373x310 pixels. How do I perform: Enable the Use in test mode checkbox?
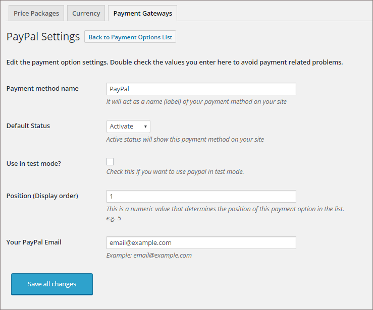[110, 161]
